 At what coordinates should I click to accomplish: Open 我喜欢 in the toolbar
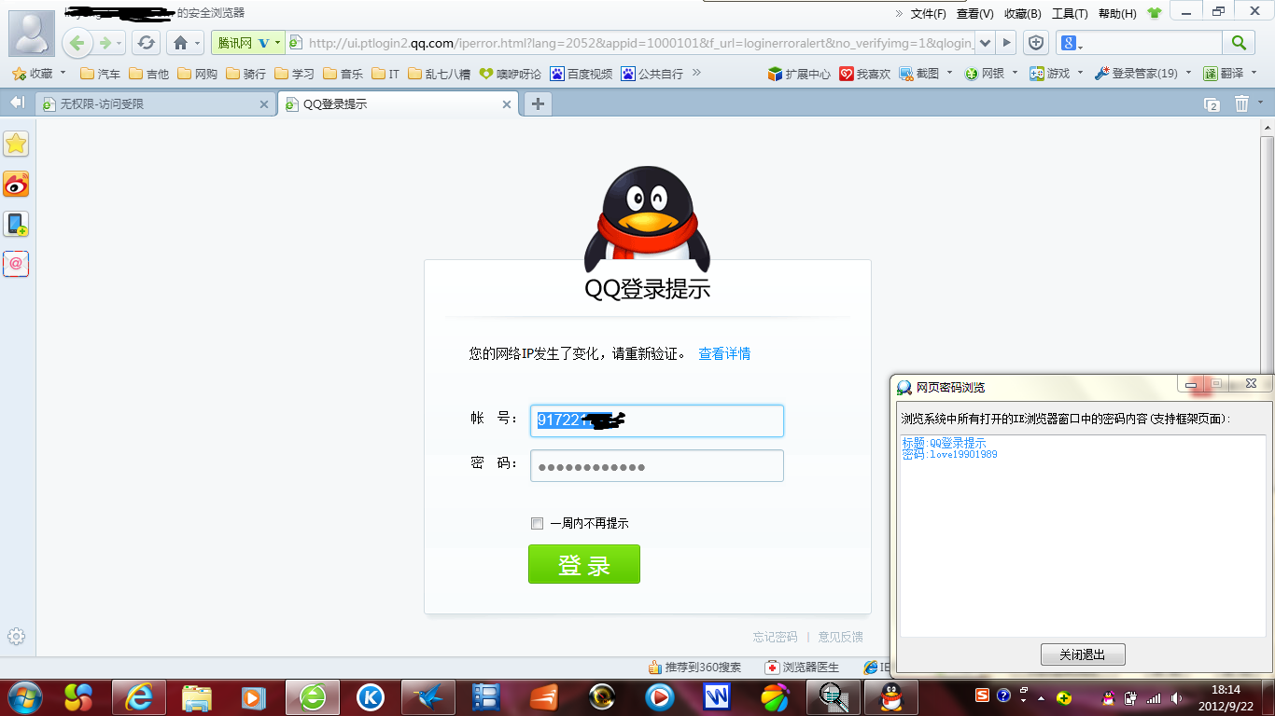click(x=864, y=74)
